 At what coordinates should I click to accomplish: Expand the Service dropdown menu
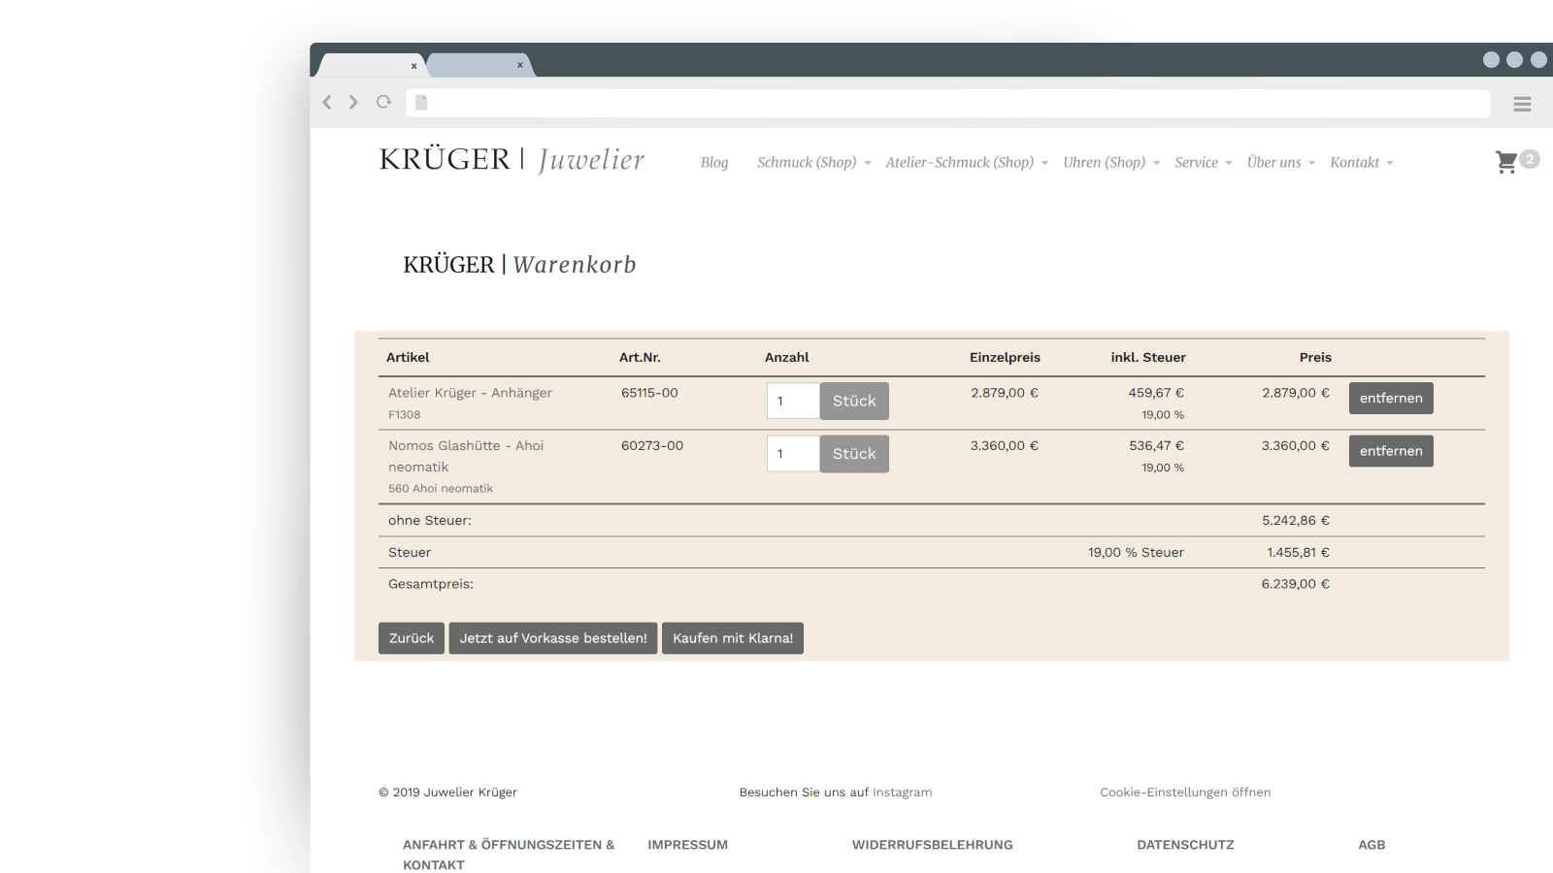pyautogui.click(x=1204, y=162)
